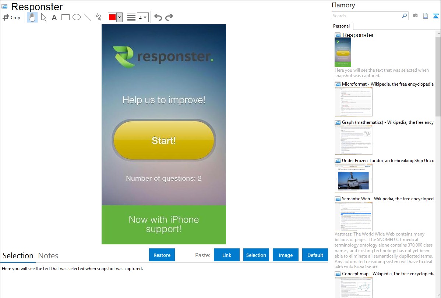
Task: Click the snapshot icon beside sidebar Responster entry
Action: tap(338, 35)
